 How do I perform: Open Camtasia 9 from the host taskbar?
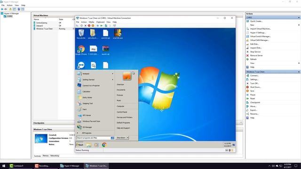pos(20,166)
